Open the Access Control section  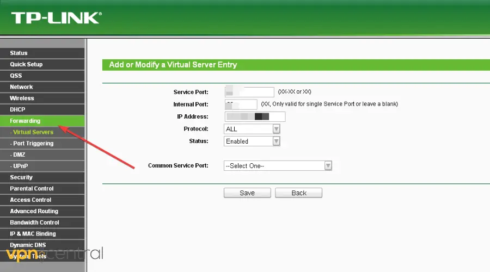pos(42,200)
